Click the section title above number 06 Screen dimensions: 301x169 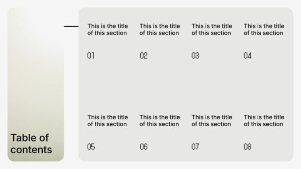160,121
